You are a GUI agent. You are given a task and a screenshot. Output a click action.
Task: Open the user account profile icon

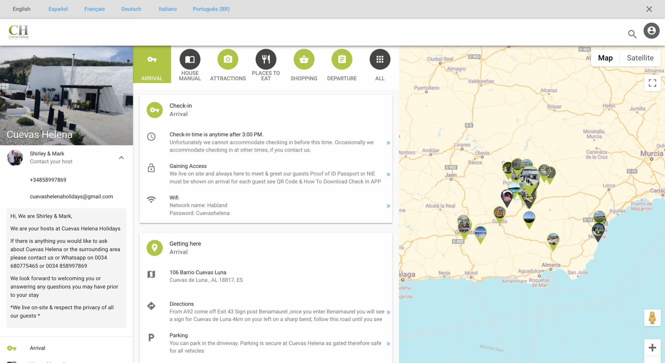[x=651, y=31]
